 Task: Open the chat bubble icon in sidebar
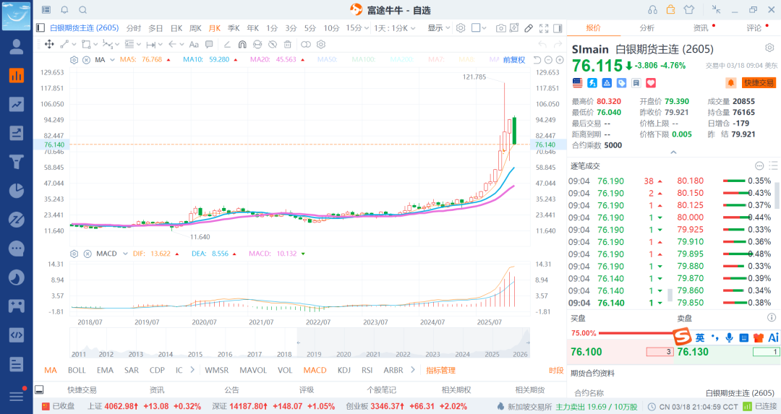(17, 249)
